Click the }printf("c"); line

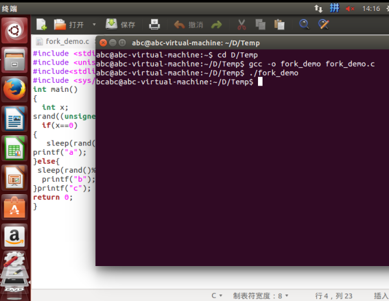coord(62,188)
